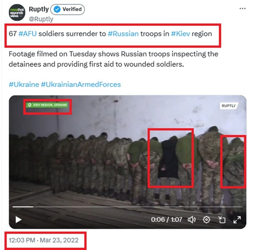The image size is (253, 250).
Task: Play the tweet video
Action: tap(18, 220)
